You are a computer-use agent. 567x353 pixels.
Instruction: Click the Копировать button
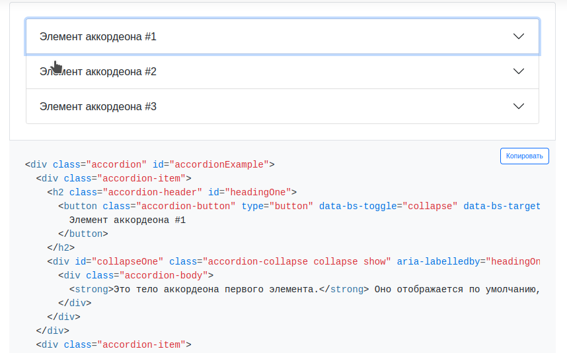coord(524,156)
